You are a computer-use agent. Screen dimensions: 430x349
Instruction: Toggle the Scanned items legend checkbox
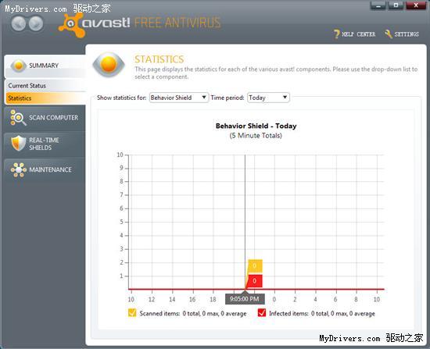tap(132, 312)
